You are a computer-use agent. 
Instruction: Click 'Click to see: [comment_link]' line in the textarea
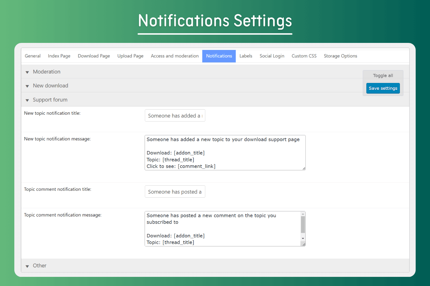(181, 166)
